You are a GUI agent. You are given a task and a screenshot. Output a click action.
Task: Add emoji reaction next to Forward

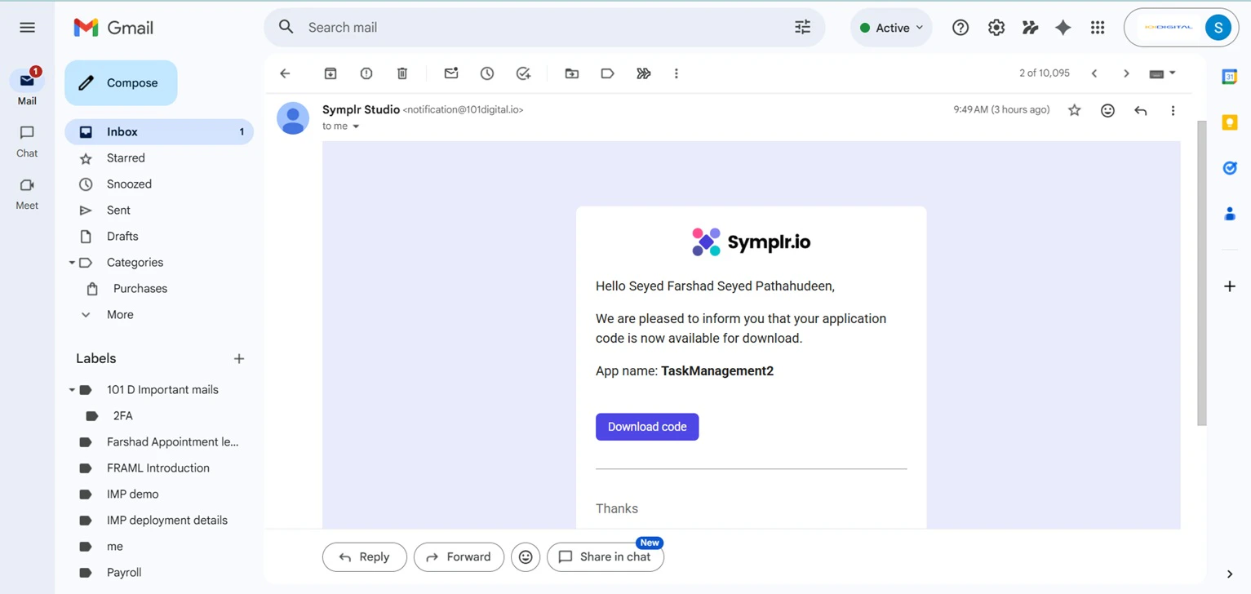526,557
